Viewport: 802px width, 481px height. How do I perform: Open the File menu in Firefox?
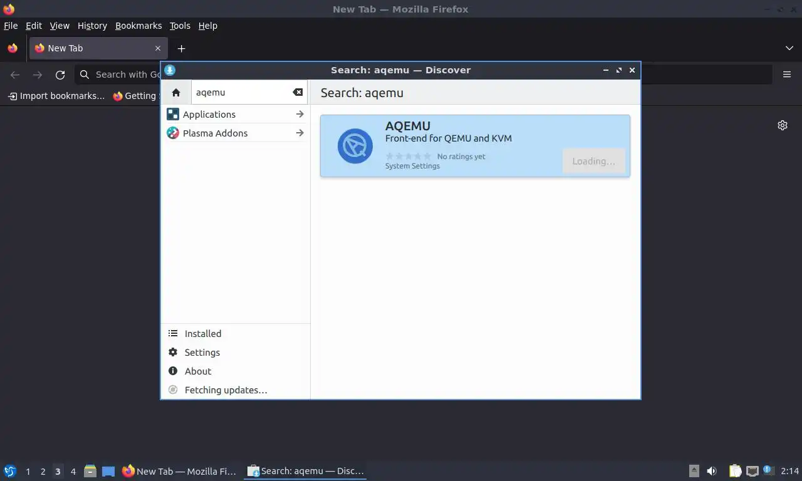coord(11,26)
